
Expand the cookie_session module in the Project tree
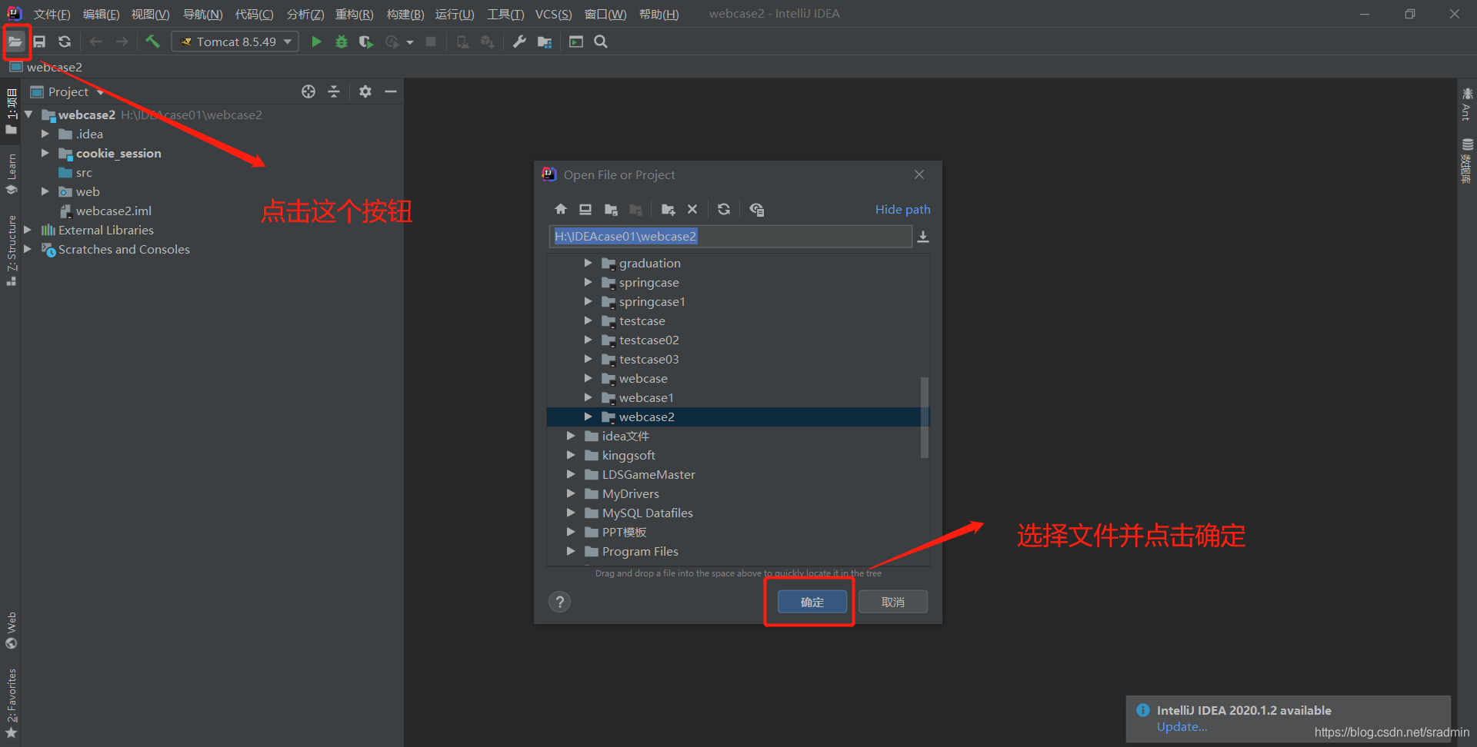coord(45,153)
